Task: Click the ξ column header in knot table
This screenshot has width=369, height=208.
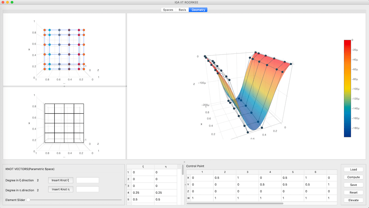Action: (143, 166)
